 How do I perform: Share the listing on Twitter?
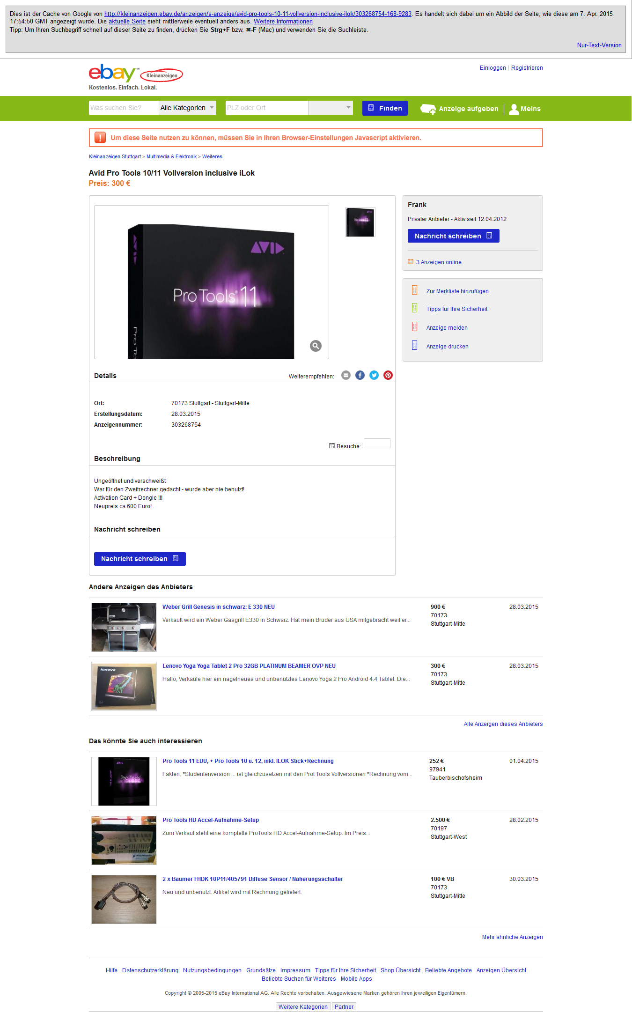[x=374, y=375]
